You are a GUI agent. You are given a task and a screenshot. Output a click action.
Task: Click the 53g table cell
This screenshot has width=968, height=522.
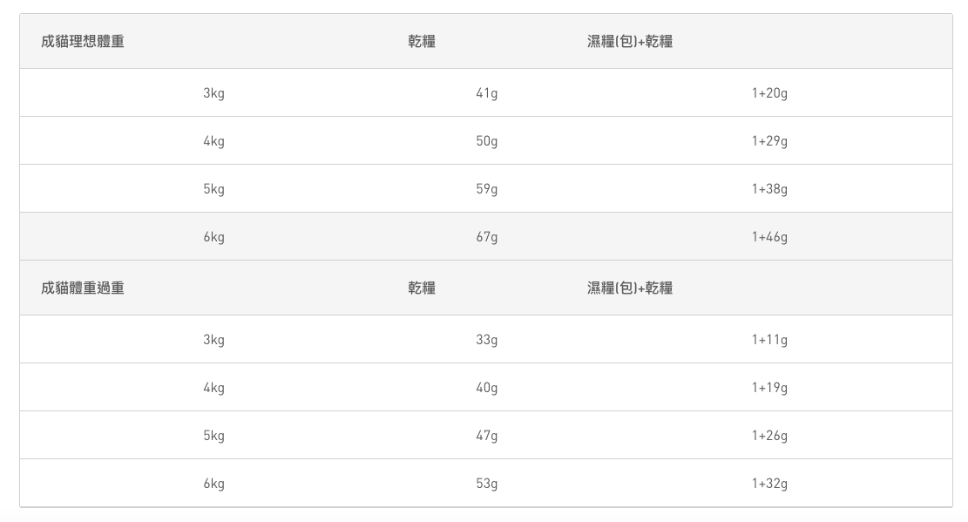(x=487, y=484)
